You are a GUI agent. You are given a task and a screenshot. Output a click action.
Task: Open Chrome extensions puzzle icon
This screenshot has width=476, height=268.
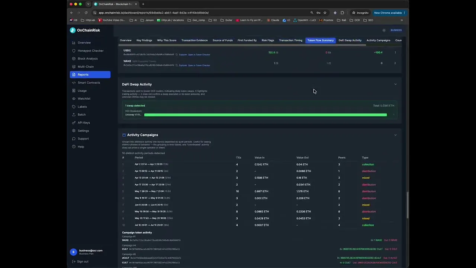[342, 13]
